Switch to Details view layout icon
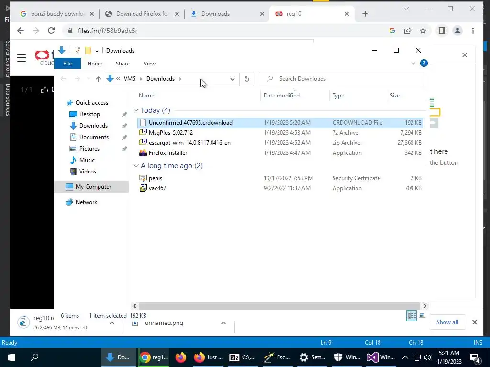 click(x=411, y=315)
